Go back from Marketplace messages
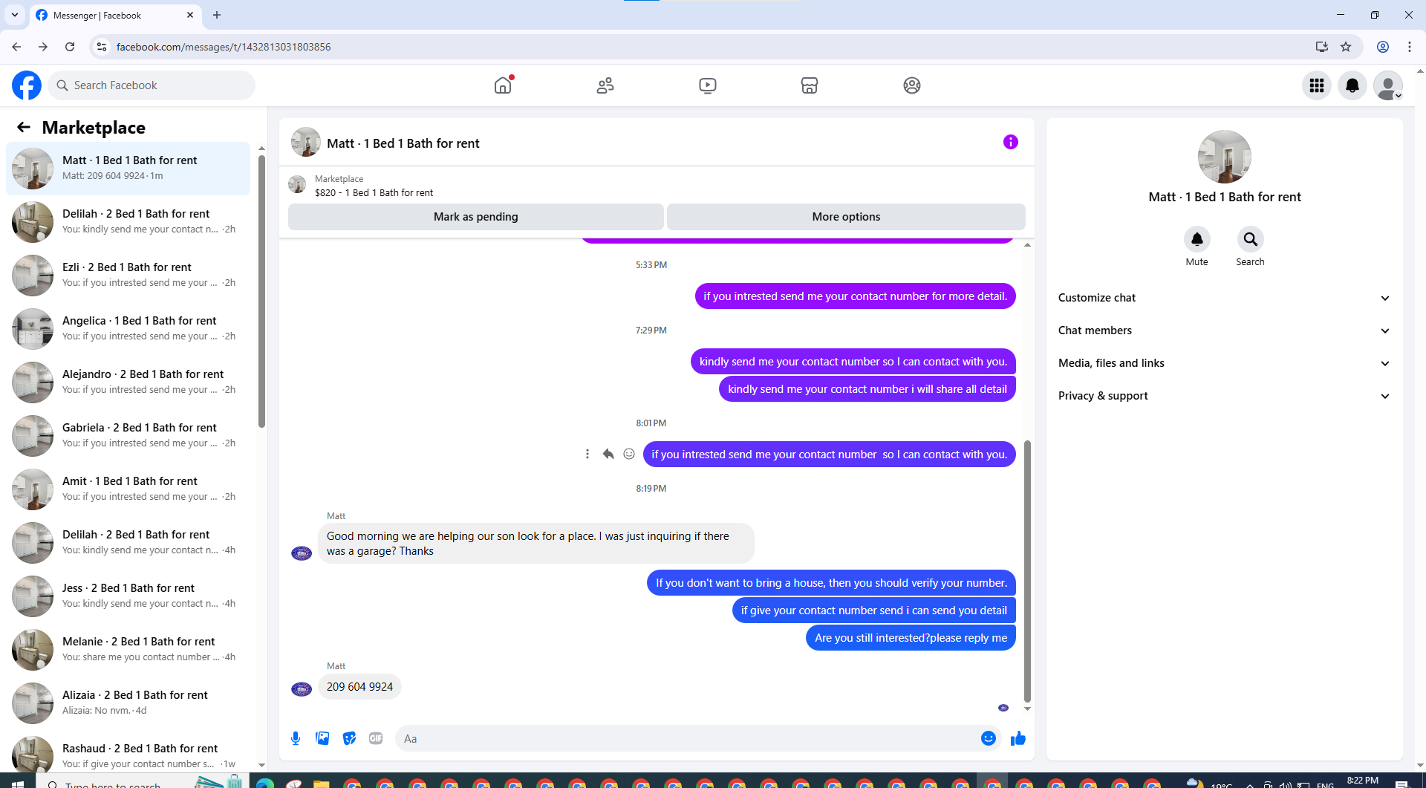 coord(24,127)
